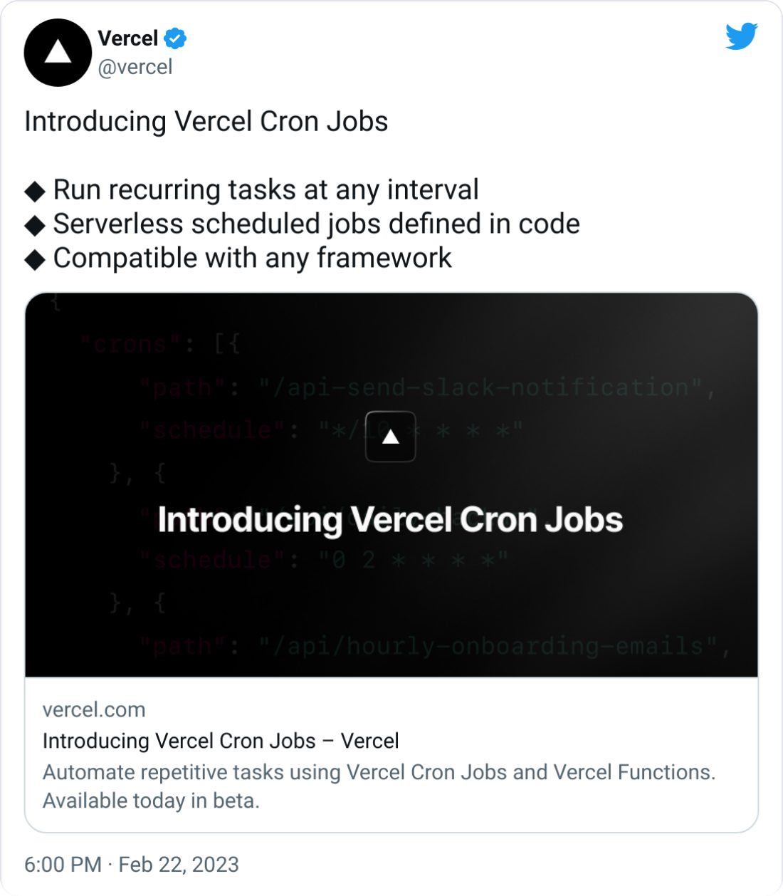The image size is (783, 896).
Task: Visit the vercel.com domain link
Action: pyautogui.click(x=94, y=709)
